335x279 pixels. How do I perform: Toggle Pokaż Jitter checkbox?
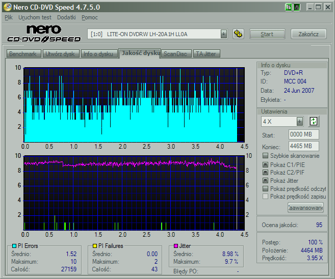(x=265, y=181)
